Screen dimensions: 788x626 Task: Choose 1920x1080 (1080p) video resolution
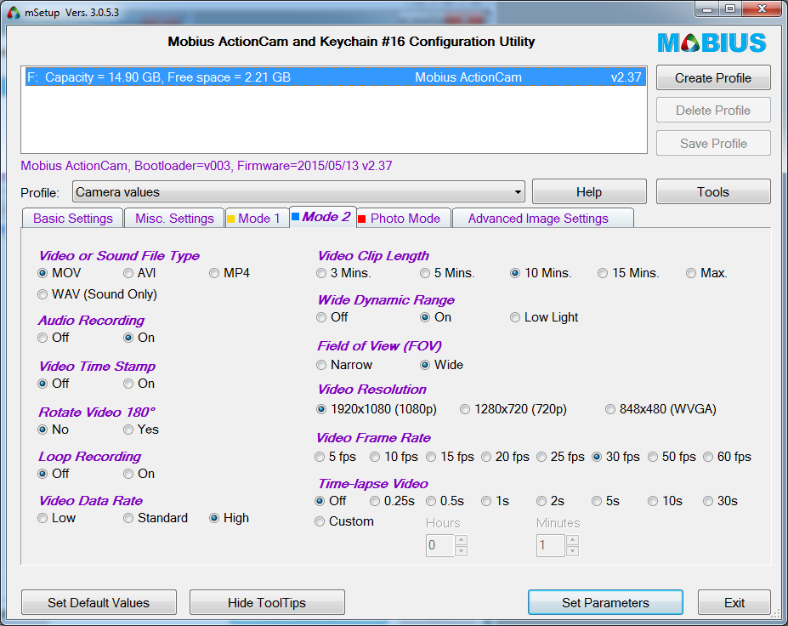(x=377, y=409)
